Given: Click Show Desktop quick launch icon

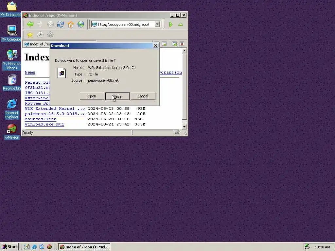Looking at the screenshot, I should tap(27, 247).
